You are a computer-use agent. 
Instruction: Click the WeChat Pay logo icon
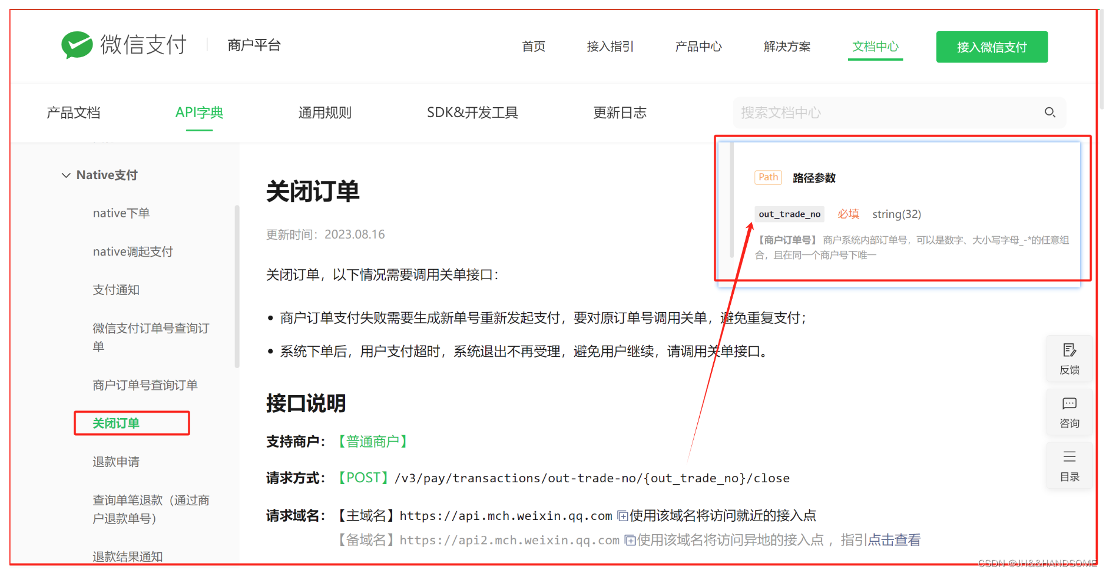click(x=77, y=45)
